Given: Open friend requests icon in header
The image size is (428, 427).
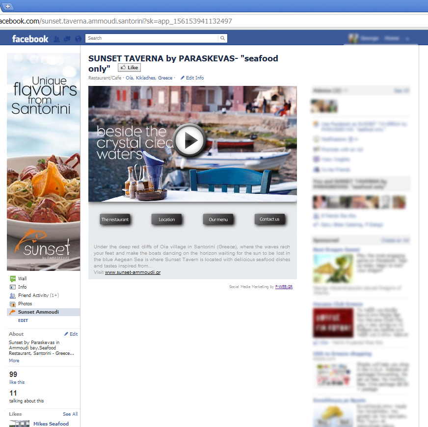Looking at the screenshot, I should point(56,39).
